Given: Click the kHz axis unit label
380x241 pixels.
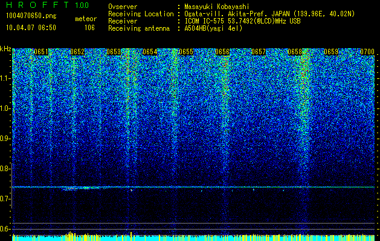Looking at the screenshot, I should point(5,49).
